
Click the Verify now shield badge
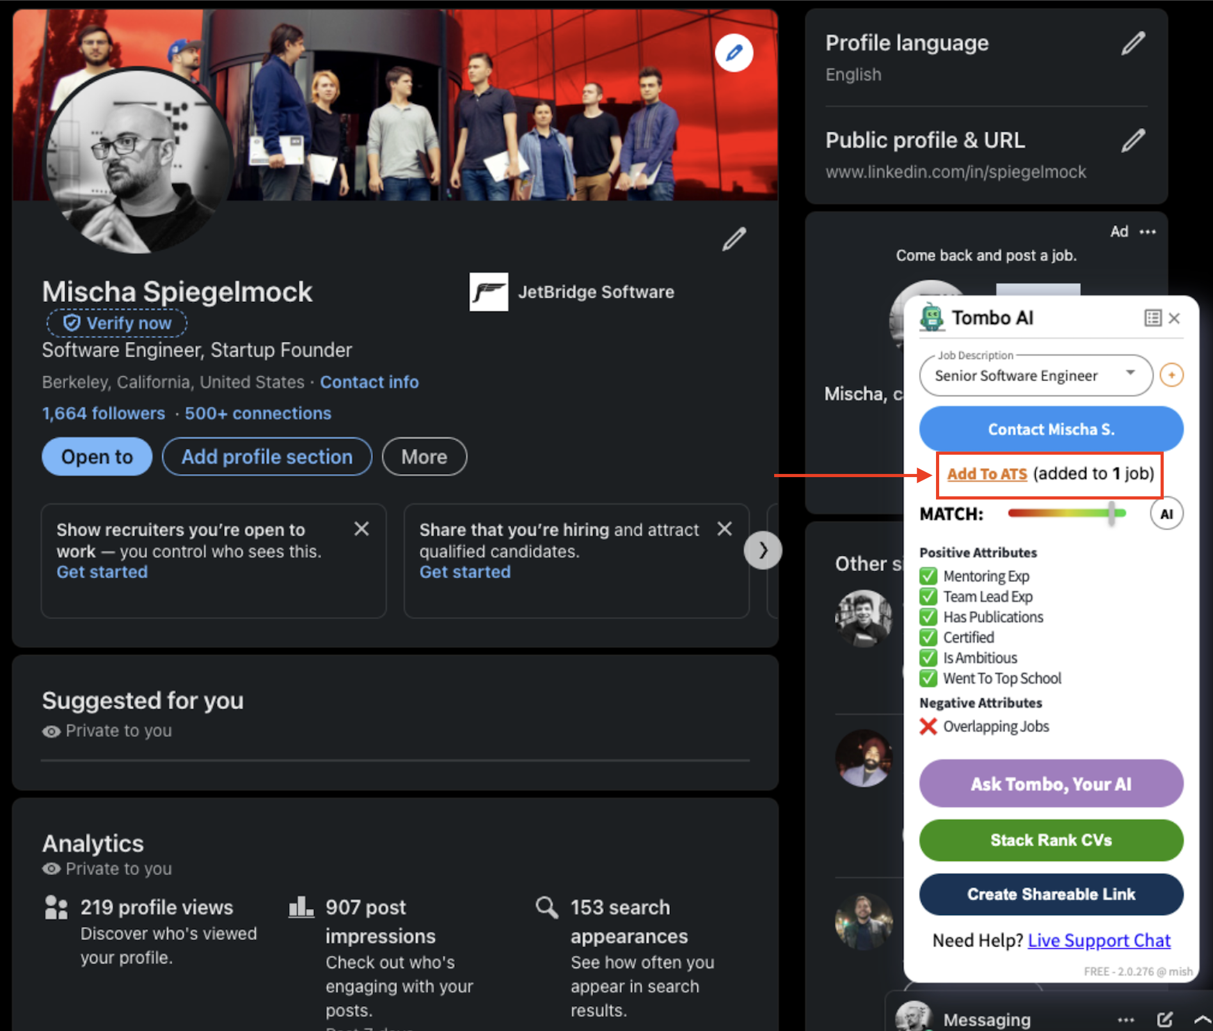(117, 323)
